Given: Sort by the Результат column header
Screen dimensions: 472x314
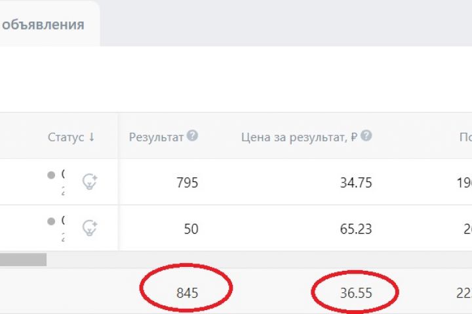Looking at the screenshot, I should [156, 137].
